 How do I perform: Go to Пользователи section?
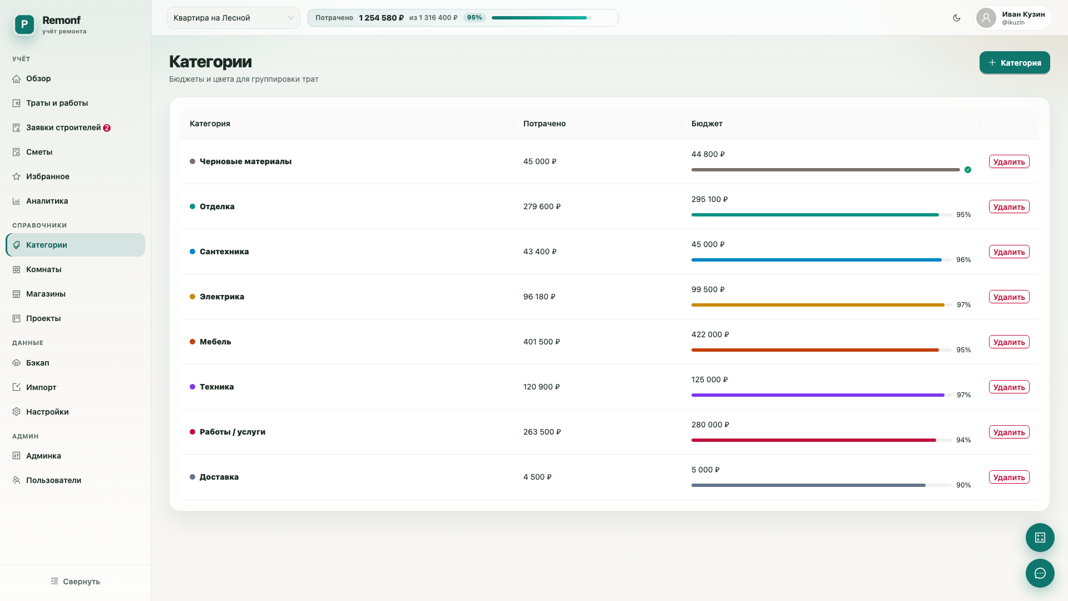pos(76,480)
